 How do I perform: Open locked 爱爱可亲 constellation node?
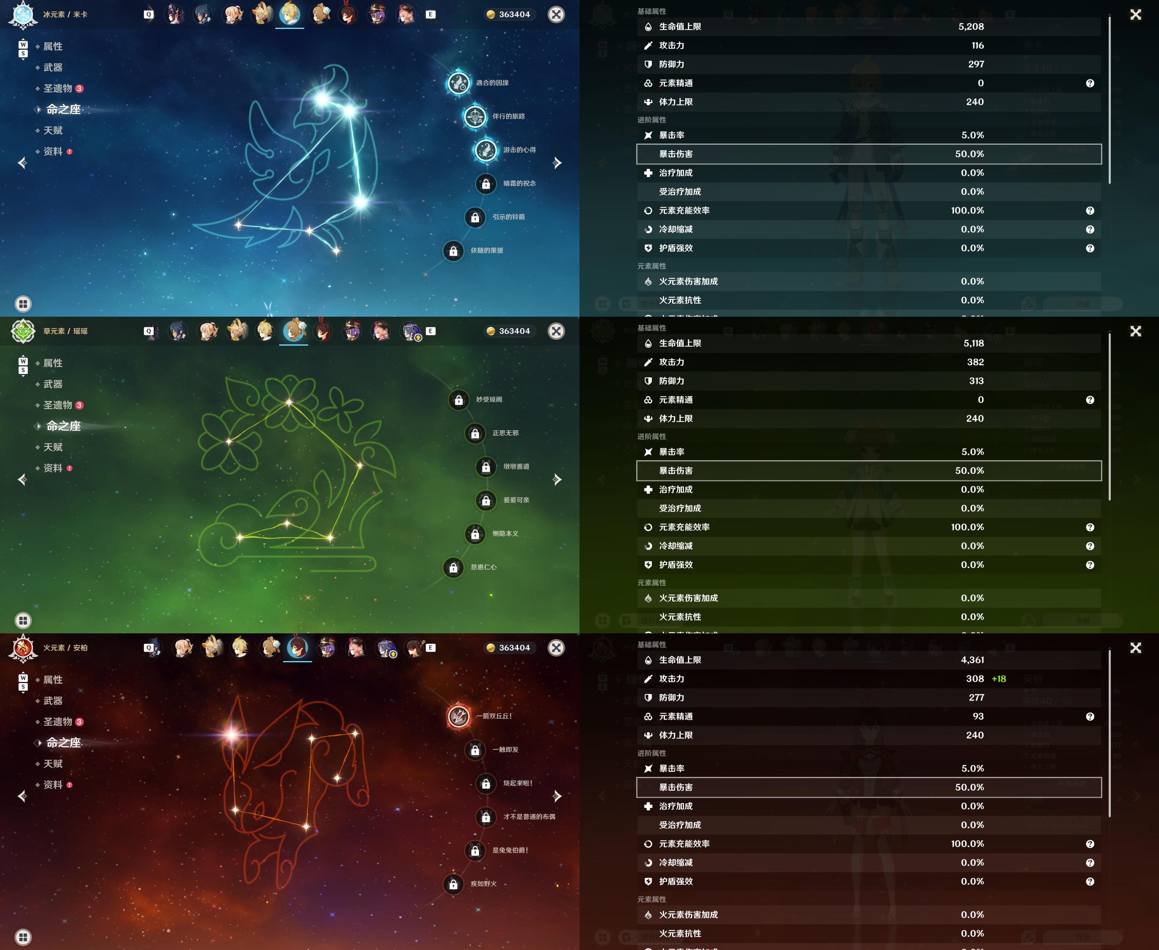point(486,500)
